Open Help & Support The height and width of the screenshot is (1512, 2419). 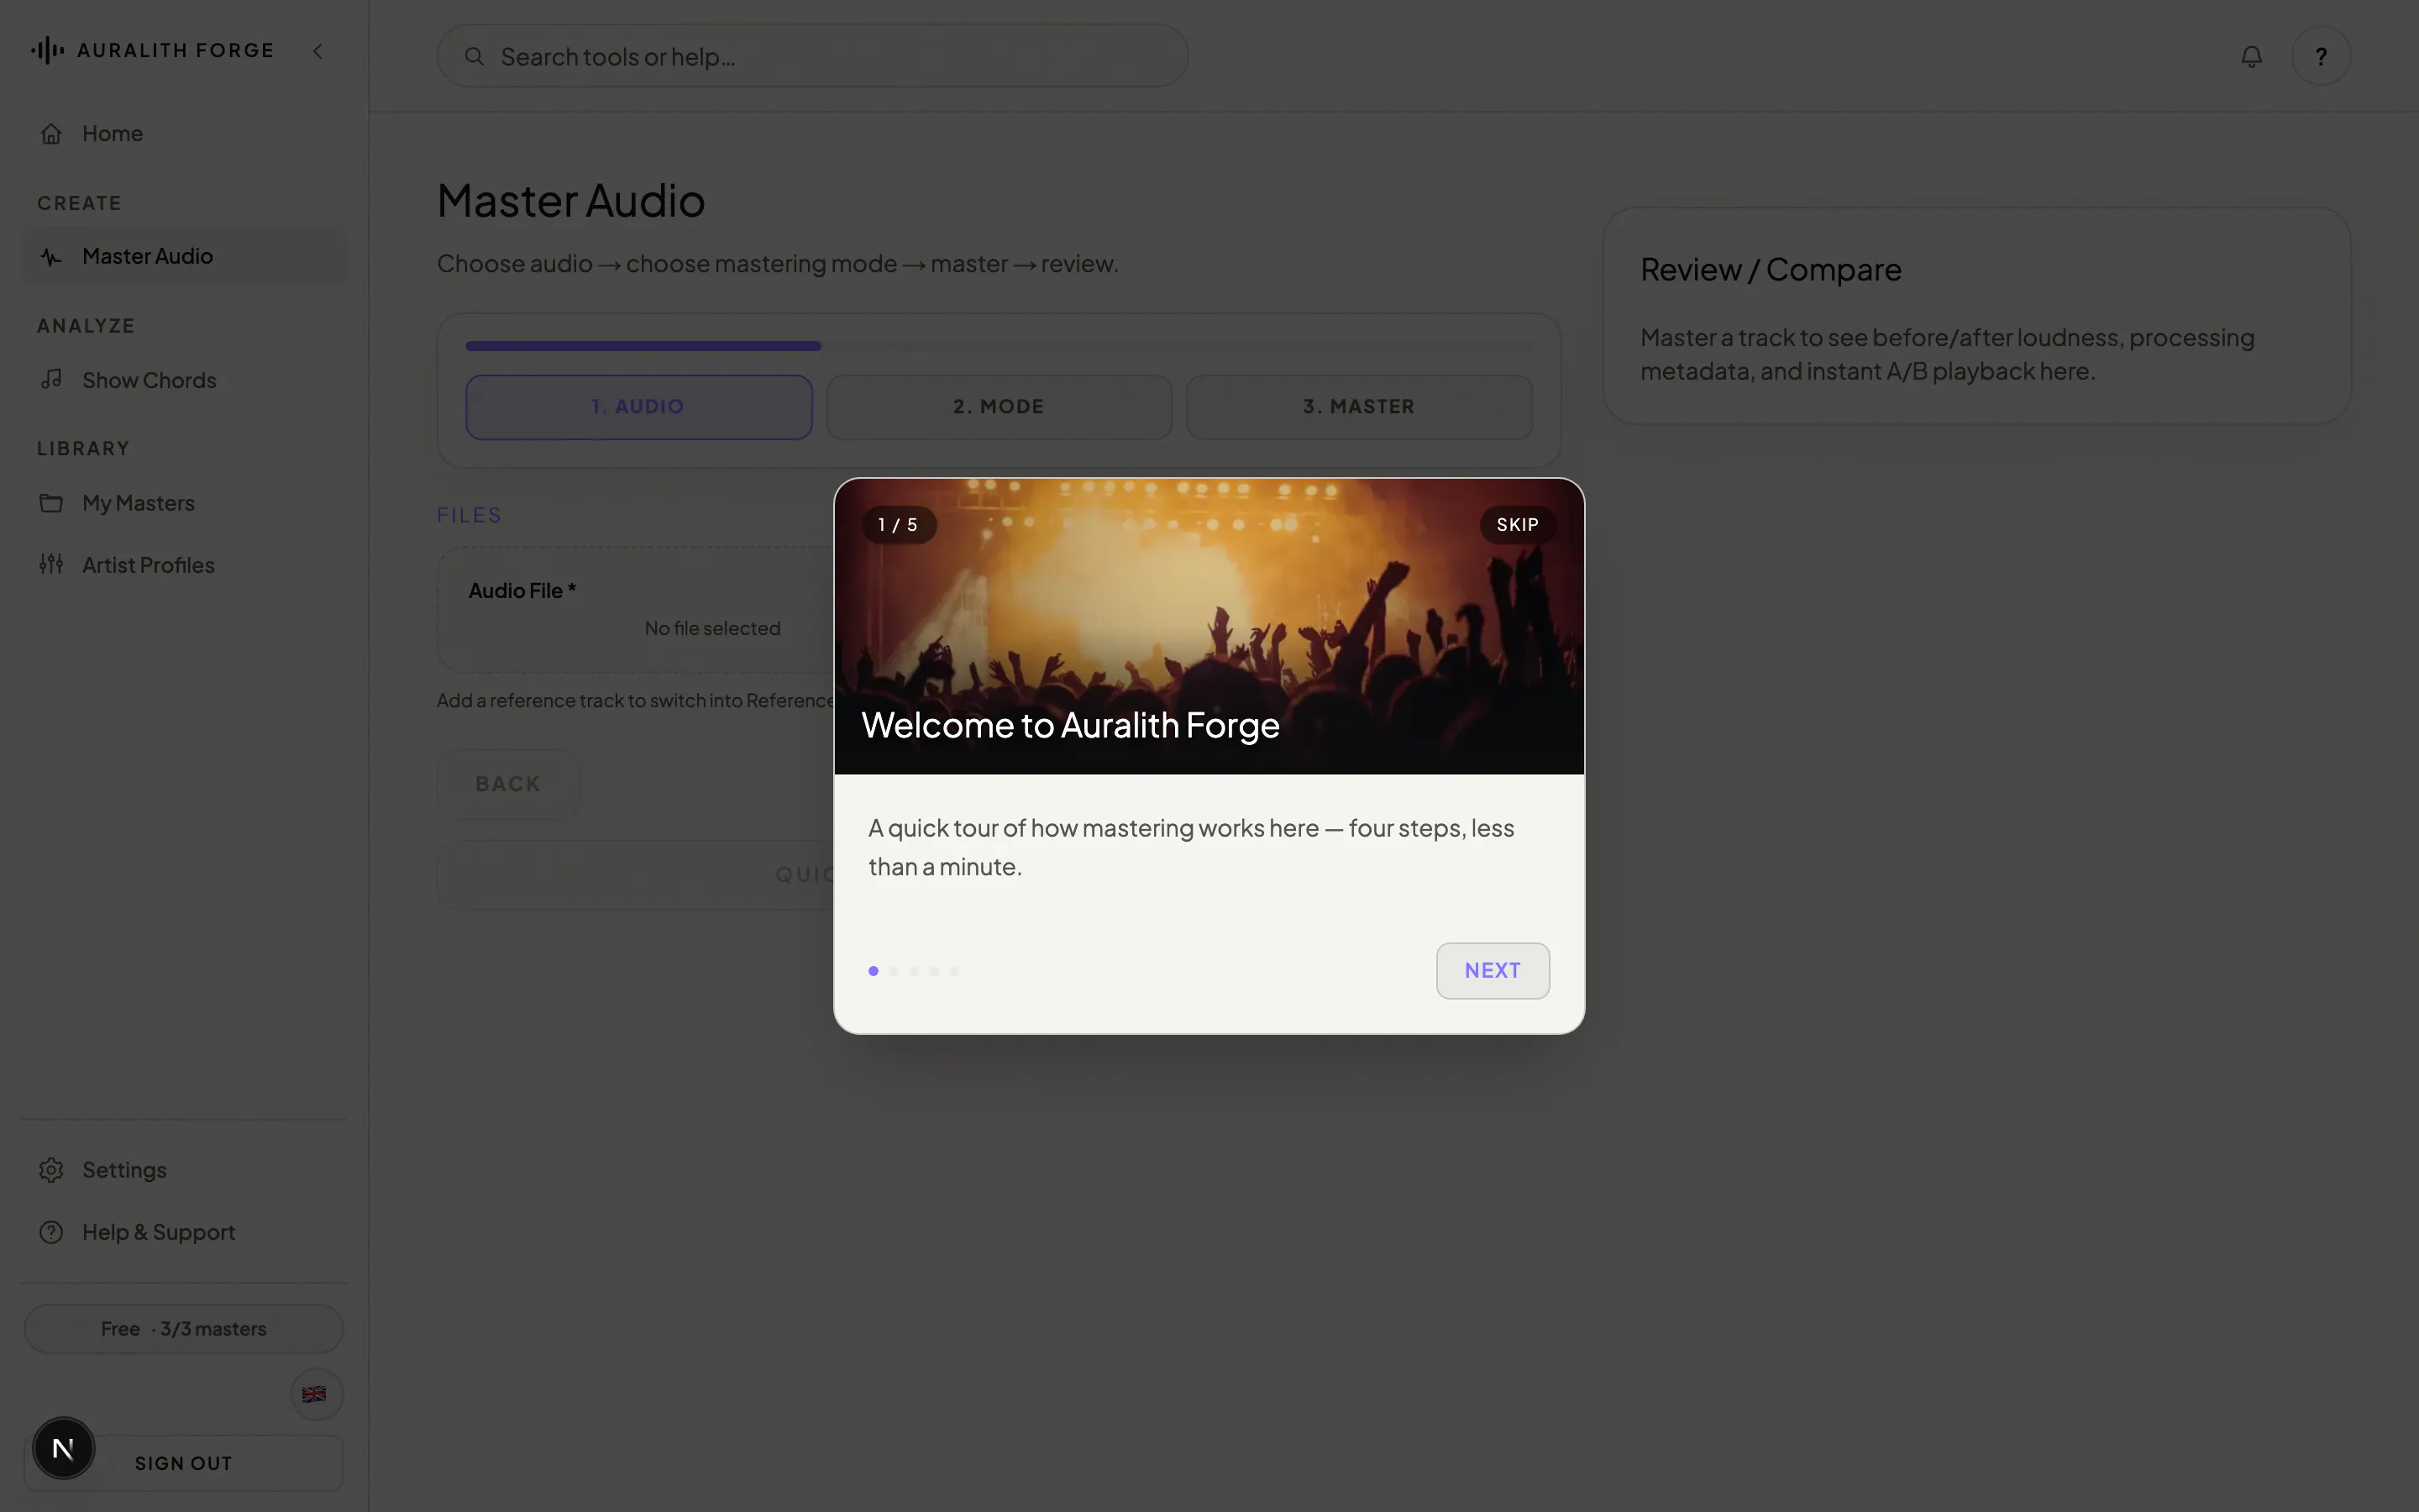pos(184,1232)
